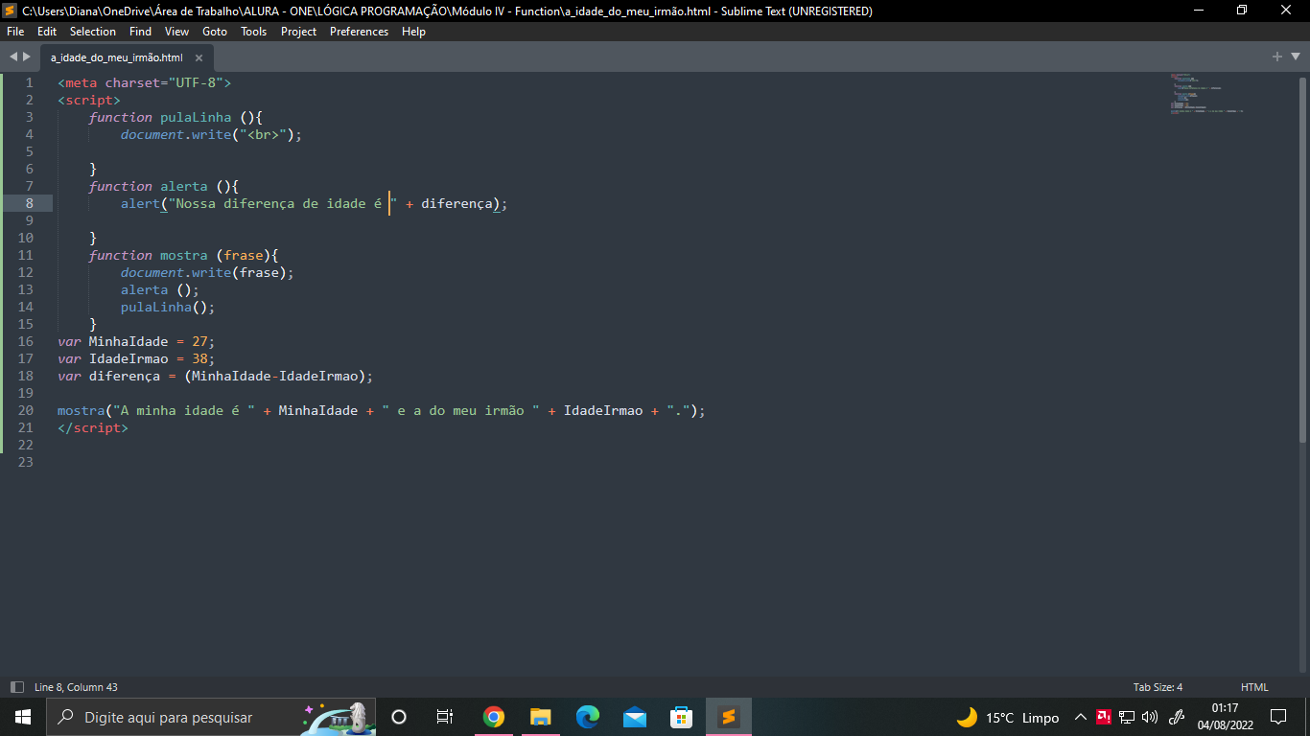Click the 'mostra("A minha idade é' line
This screenshot has width=1310, height=736.
click(x=381, y=410)
